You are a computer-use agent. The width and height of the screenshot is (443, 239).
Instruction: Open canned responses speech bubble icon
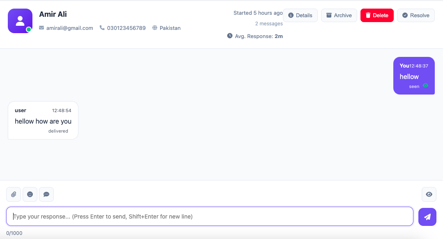click(x=46, y=194)
